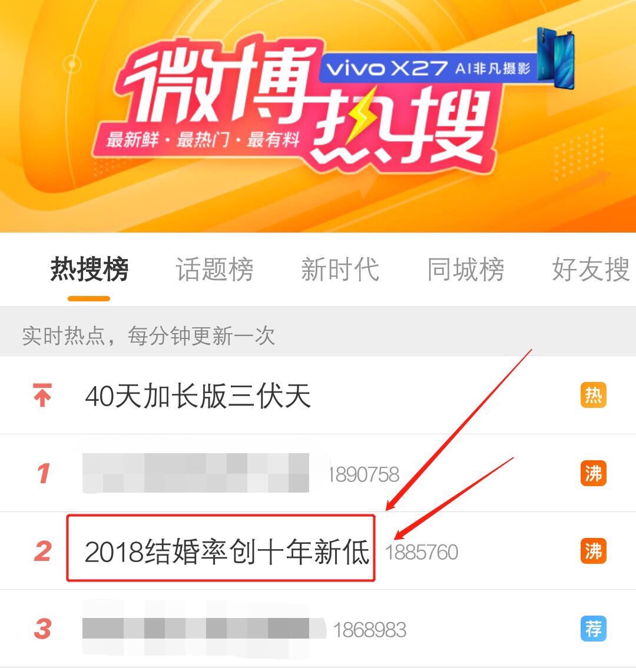
Task: Tap the blue 荐 badge on rank 3
Action: (x=594, y=629)
